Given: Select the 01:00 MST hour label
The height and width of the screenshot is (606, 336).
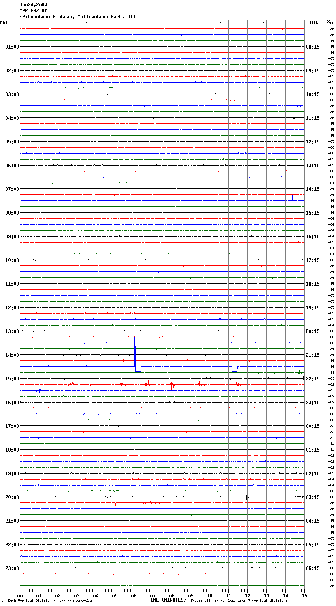Looking at the screenshot, I should (12, 47).
